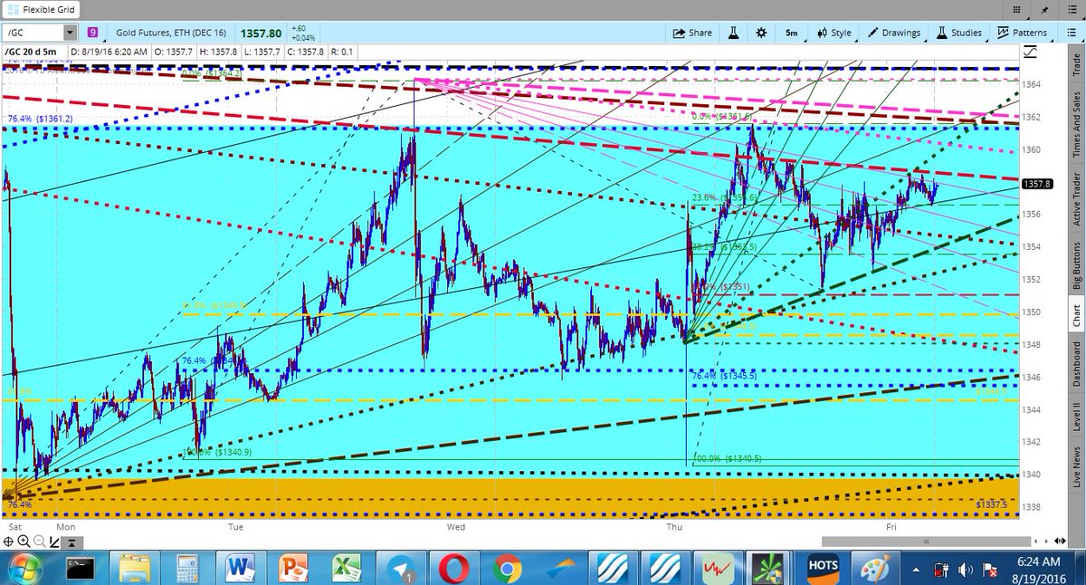The image size is (1086, 585).
Task: Open the Patterns dropdown
Action: click(x=1023, y=33)
